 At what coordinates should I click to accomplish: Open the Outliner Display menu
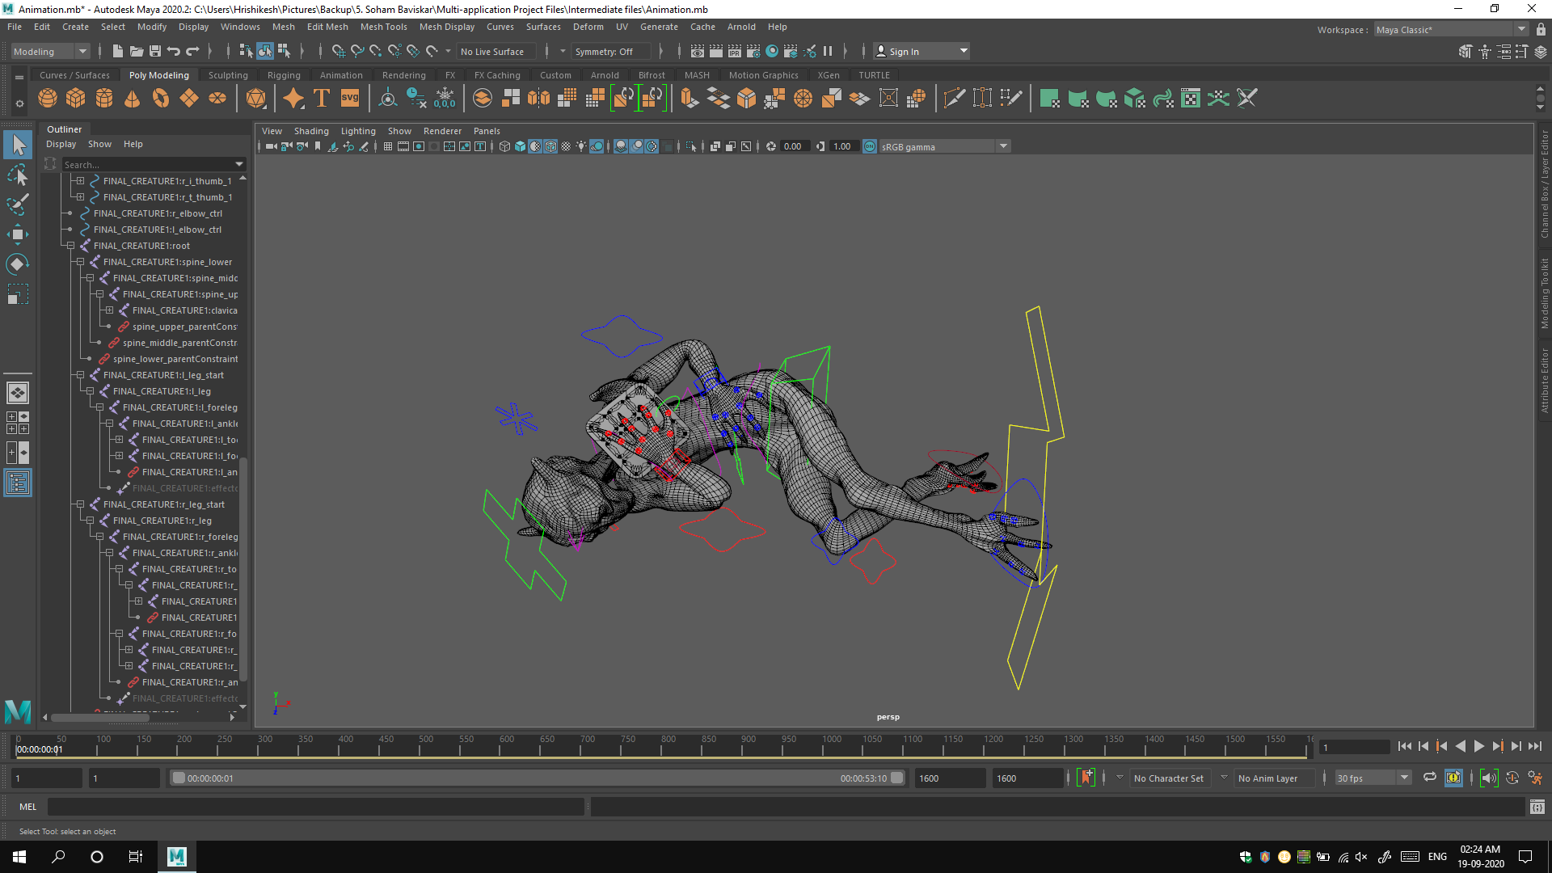(x=61, y=144)
